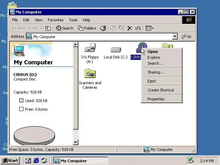Click the Free space legend swatch
220x165 pixels.
(21, 109)
